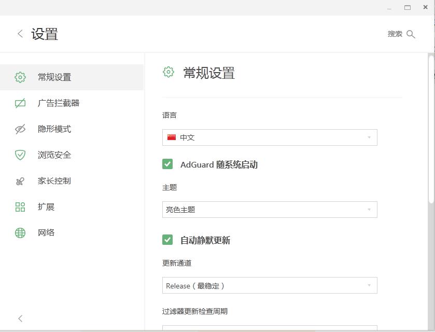Open 网络 section
This screenshot has width=435, height=332.
[x=72, y=232]
